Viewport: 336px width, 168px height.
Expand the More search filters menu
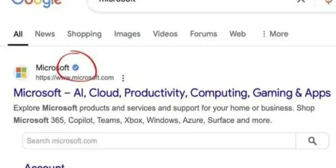tap(275, 34)
